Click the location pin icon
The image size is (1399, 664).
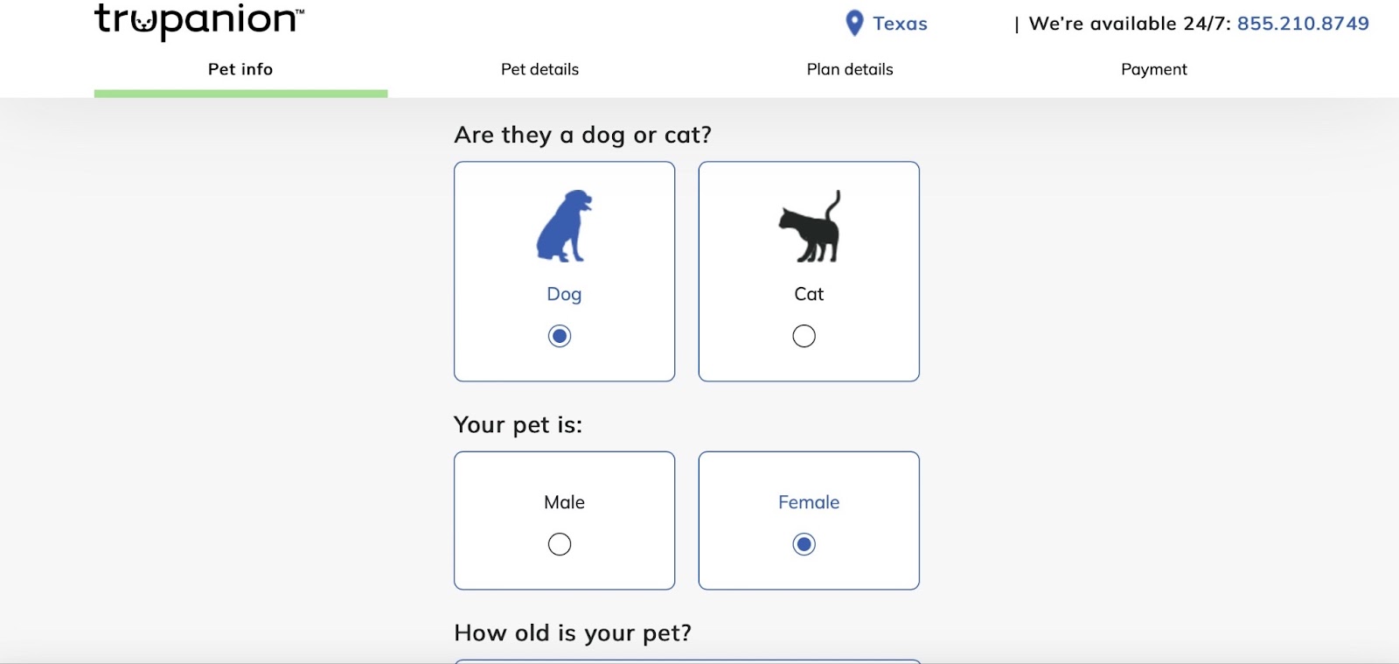(x=854, y=24)
